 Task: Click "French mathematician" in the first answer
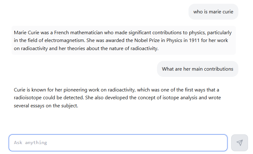click(78, 33)
